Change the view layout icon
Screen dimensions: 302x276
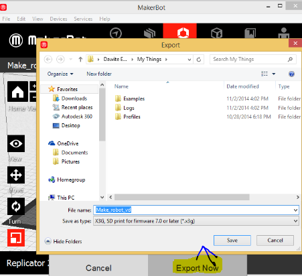265,74
